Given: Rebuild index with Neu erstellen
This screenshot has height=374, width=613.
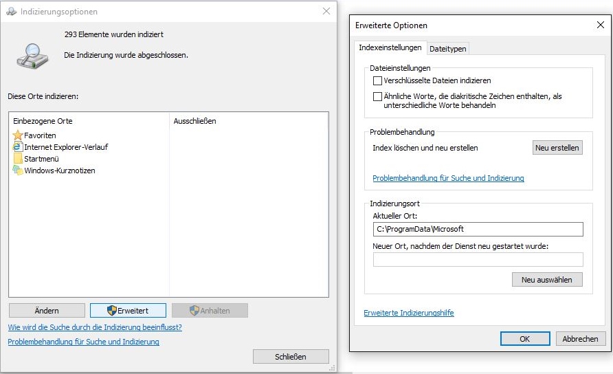Looking at the screenshot, I should 557,148.
